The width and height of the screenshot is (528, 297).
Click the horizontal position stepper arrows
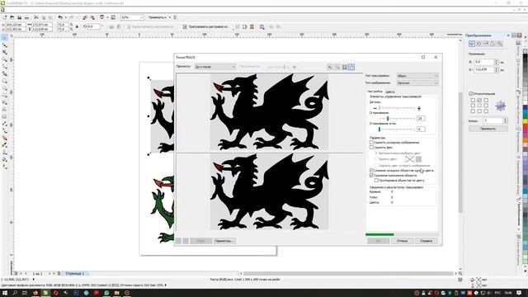(496, 62)
